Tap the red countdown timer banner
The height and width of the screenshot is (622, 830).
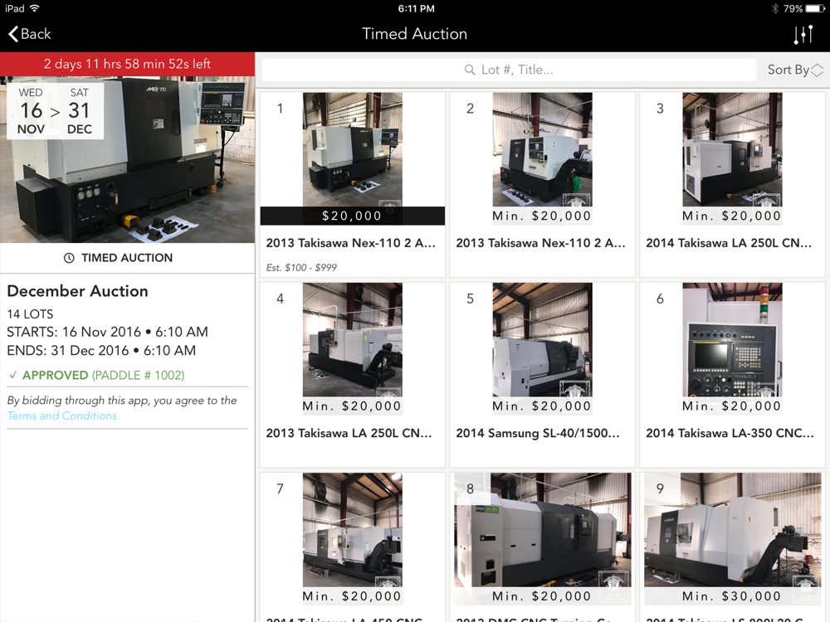[x=127, y=64]
